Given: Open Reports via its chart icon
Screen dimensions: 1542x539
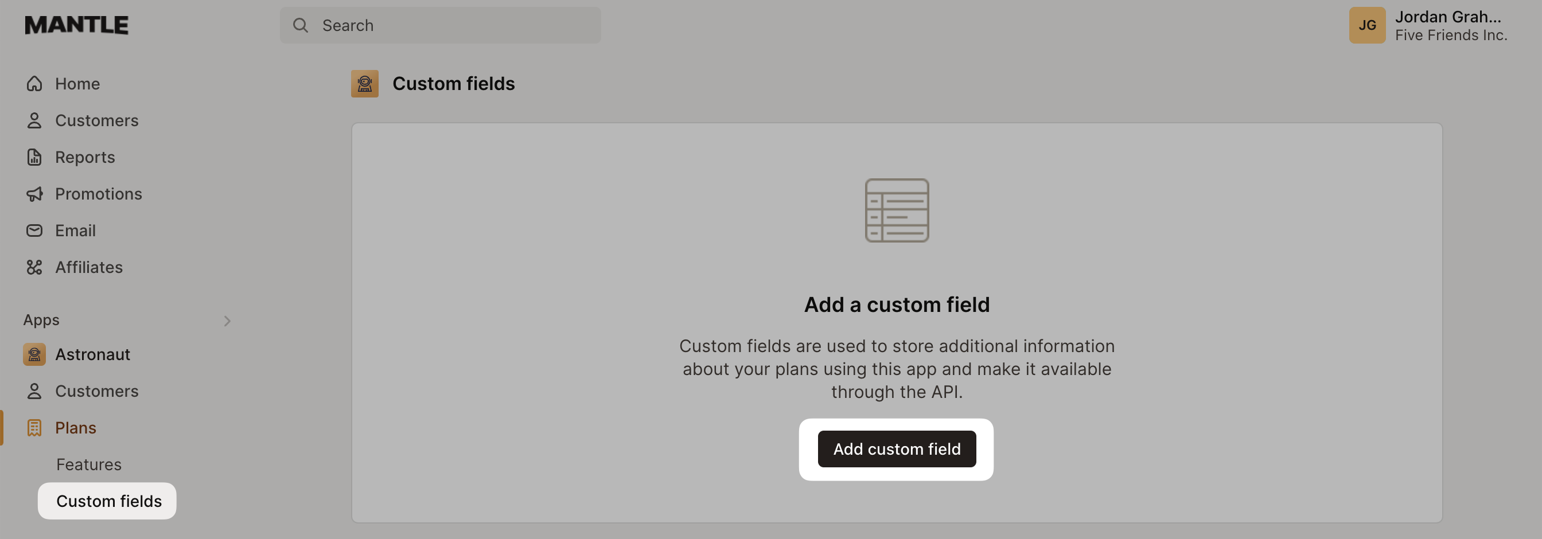Looking at the screenshot, I should click(x=34, y=157).
